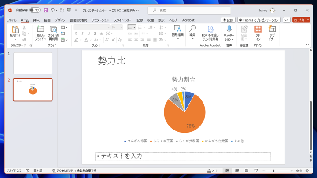
Task: Start slideshow from status bar
Action: pos(256,171)
